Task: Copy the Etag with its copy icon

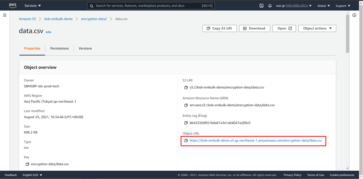Action: [x=186, y=123]
